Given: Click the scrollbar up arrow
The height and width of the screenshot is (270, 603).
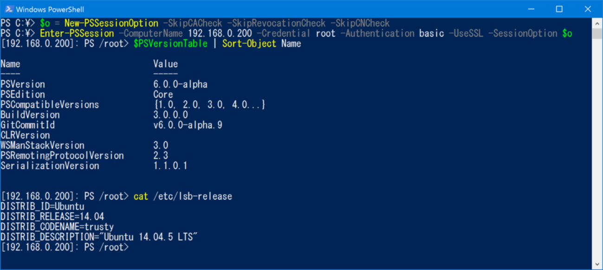Looking at the screenshot, I should pyautogui.click(x=598, y=23).
